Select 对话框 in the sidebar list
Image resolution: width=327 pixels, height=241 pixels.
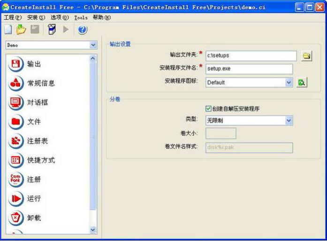coord(38,102)
